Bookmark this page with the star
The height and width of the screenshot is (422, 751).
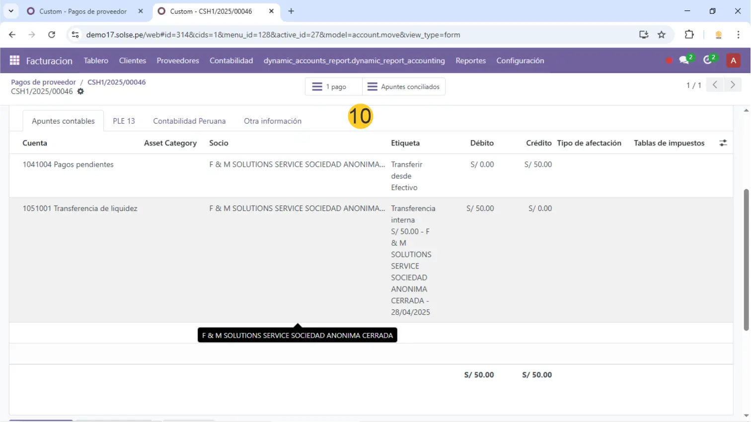[662, 35]
